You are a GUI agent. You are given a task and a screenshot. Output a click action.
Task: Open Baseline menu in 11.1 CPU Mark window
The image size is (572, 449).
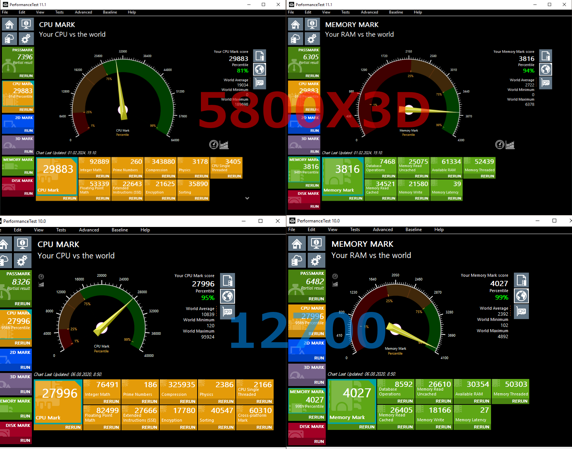coord(110,12)
